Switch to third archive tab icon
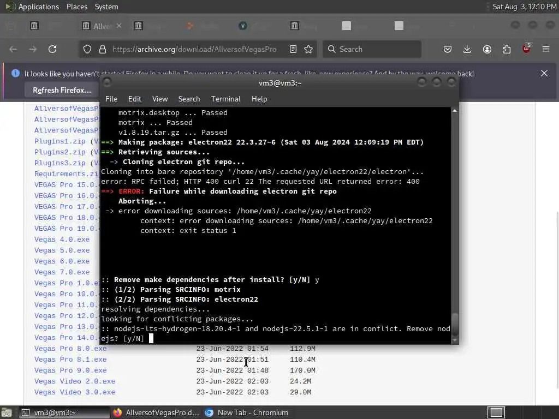Viewport: 559px width, 419px height. (138, 26)
